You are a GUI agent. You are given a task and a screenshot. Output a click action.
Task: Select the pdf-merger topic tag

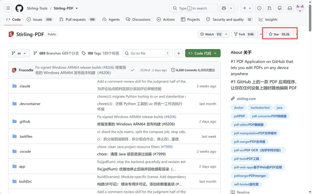pos(250,142)
